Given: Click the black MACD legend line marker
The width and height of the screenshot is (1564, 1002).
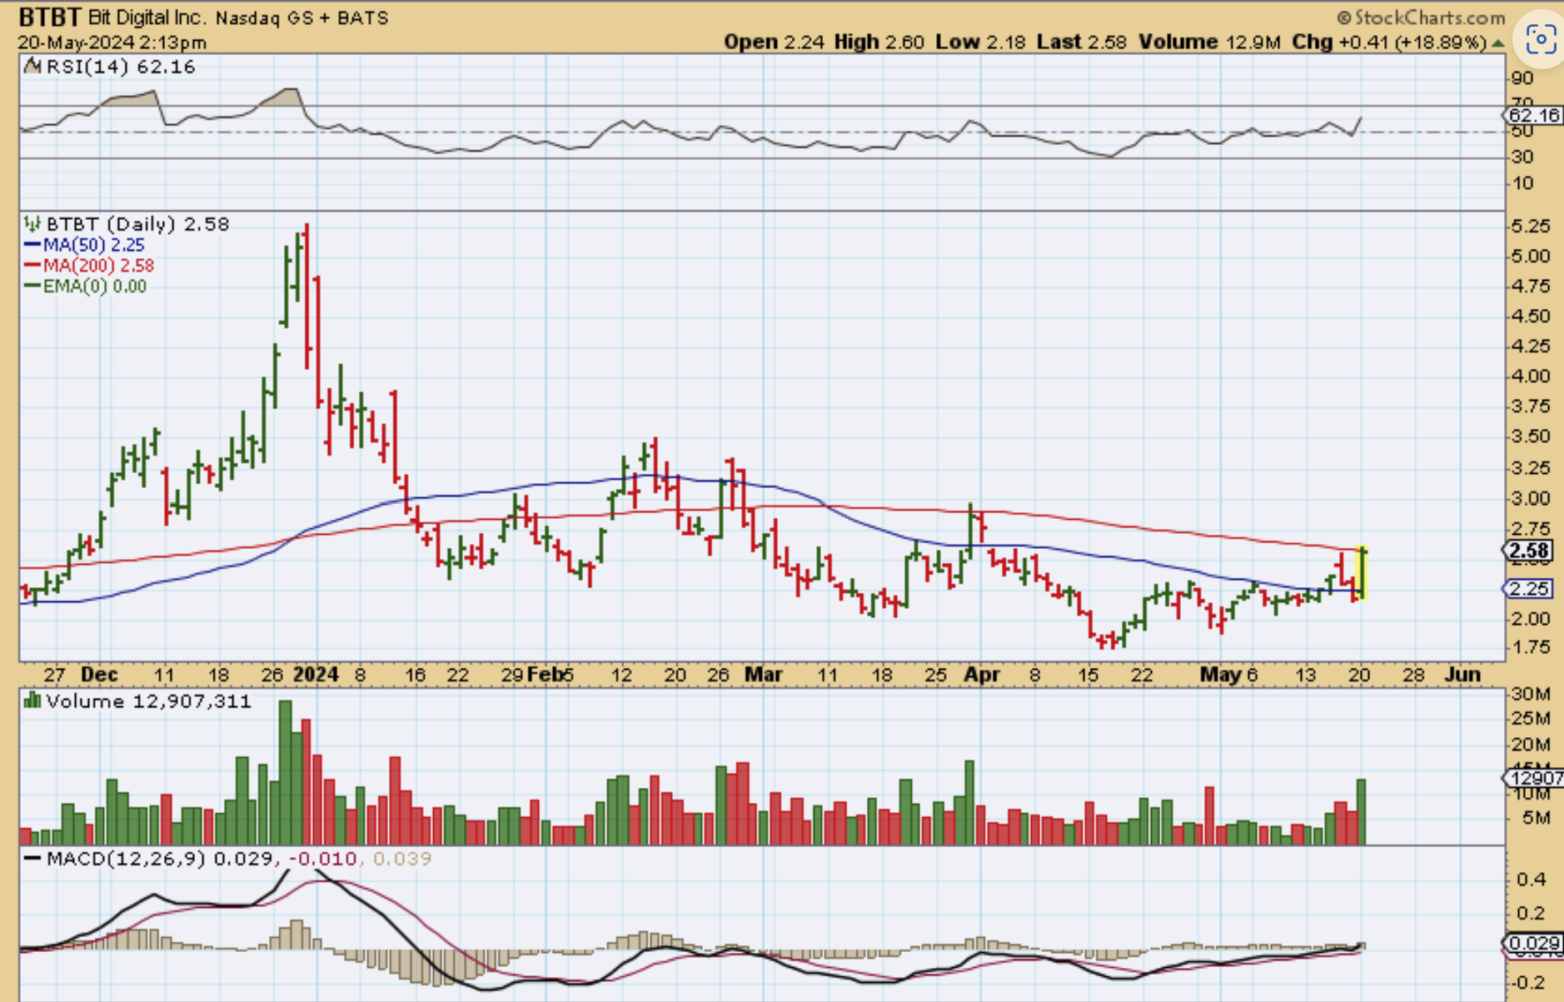Looking at the screenshot, I should pyautogui.click(x=32, y=859).
